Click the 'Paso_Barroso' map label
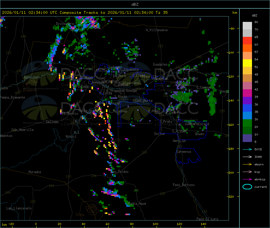Viewport: 270px width, 228px height. click(x=184, y=185)
